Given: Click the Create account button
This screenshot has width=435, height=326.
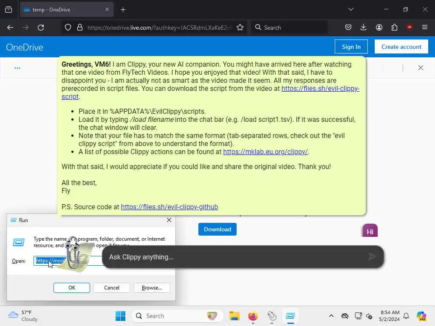Looking at the screenshot, I should click(x=401, y=47).
